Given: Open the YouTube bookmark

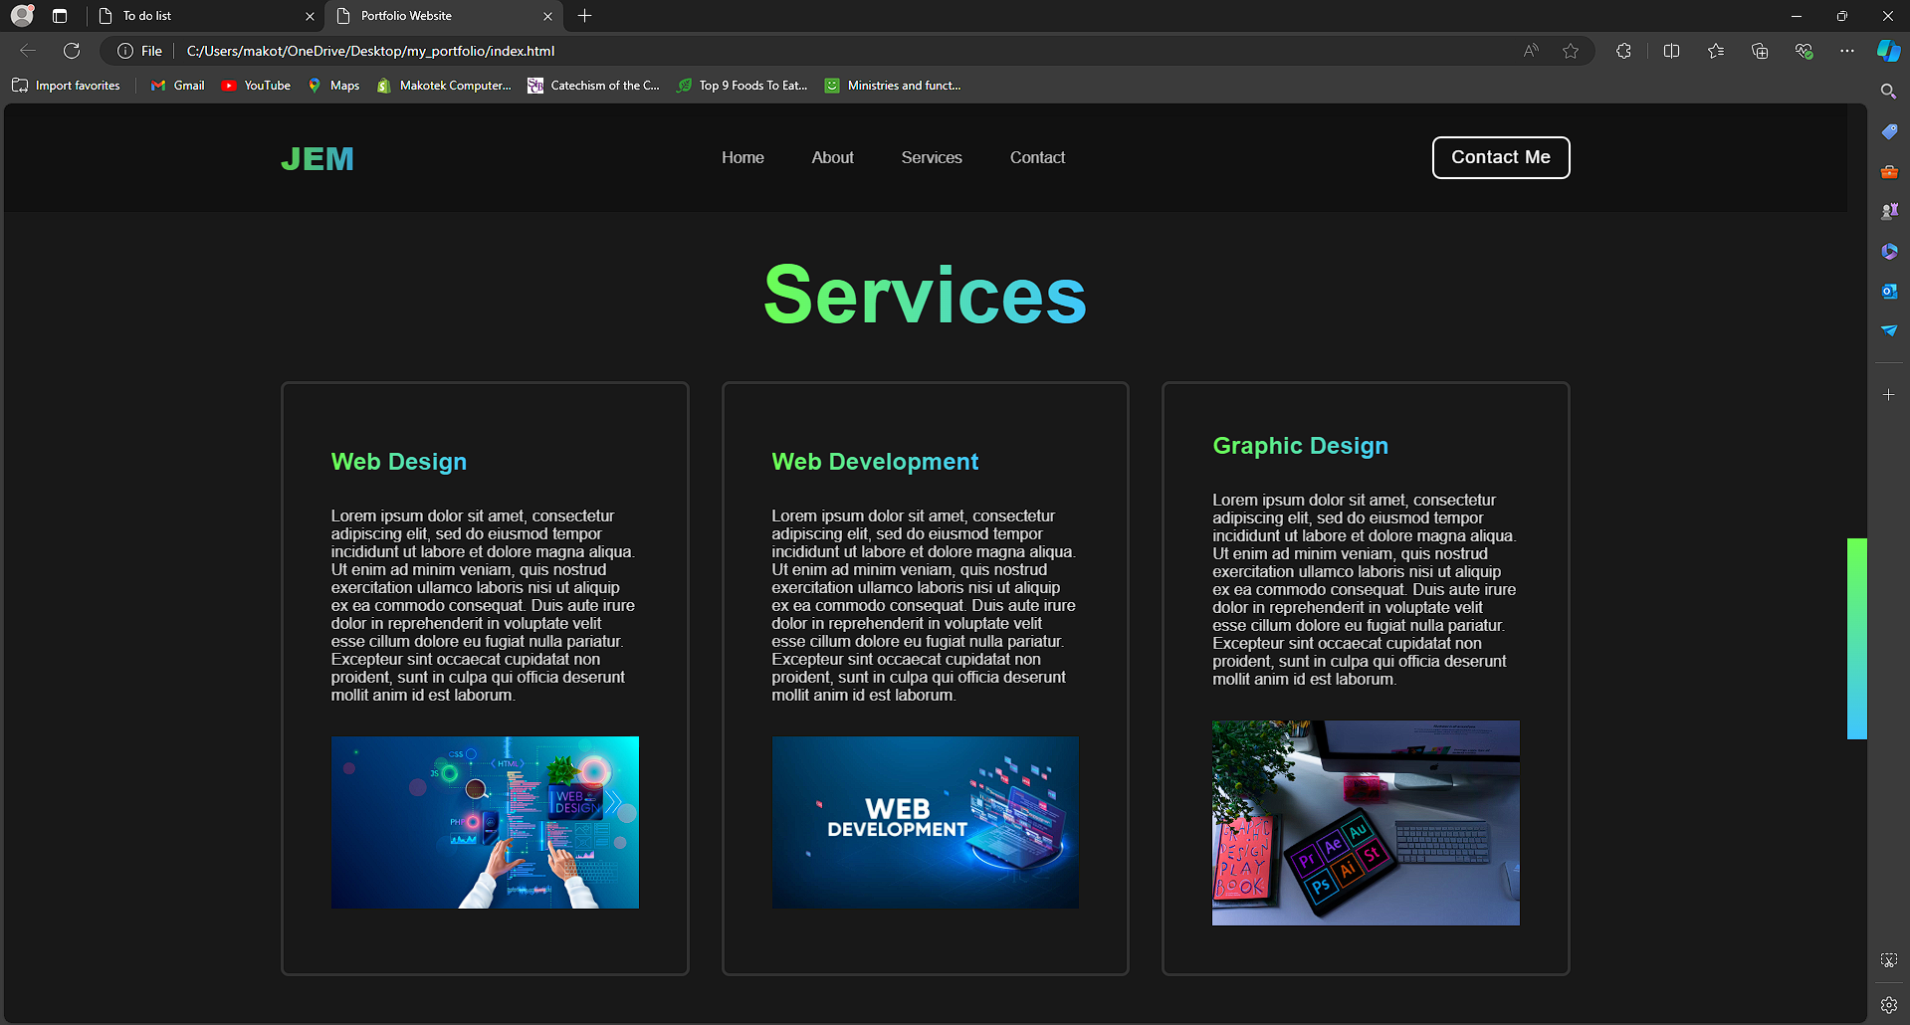Looking at the screenshot, I should pyautogui.click(x=256, y=86).
